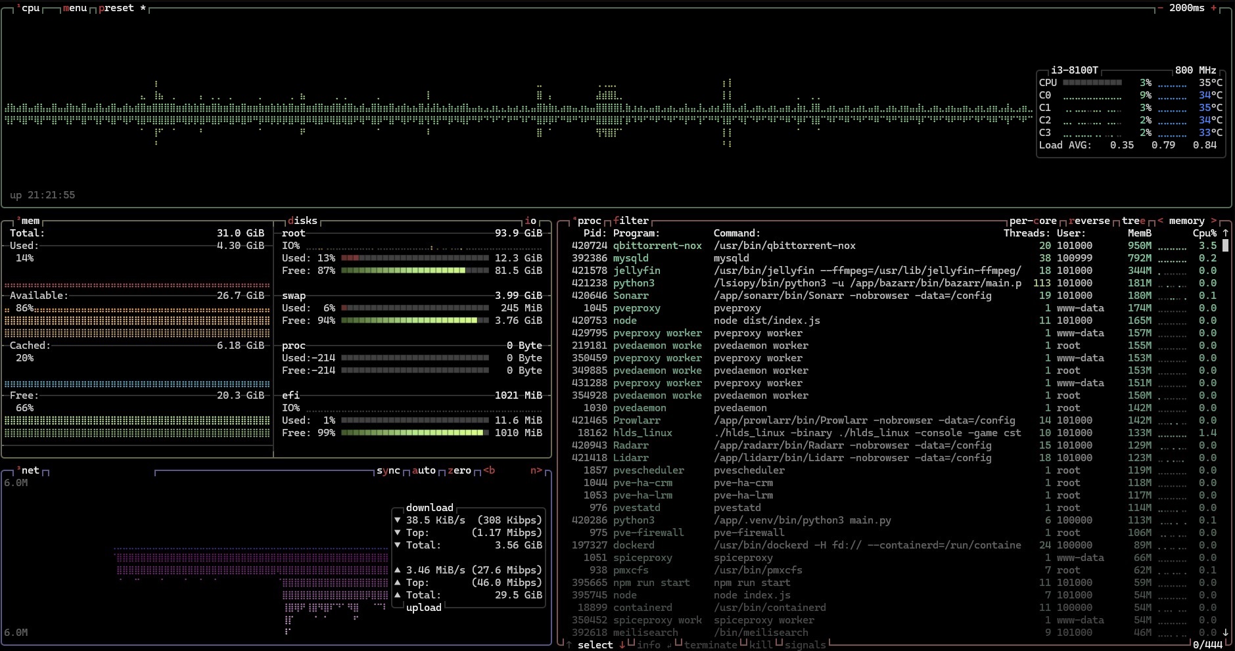The height and width of the screenshot is (651, 1235).
Task: Click the i3-8100T CPU name label
Action: [1075, 70]
